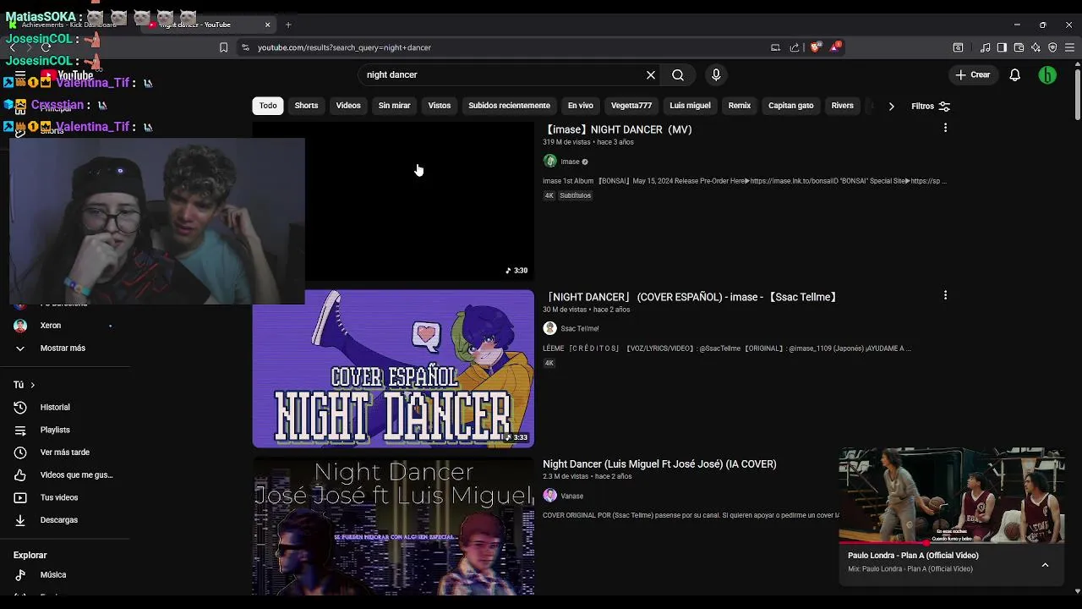Open the green account avatar menu
The image size is (1082, 609).
(1047, 75)
